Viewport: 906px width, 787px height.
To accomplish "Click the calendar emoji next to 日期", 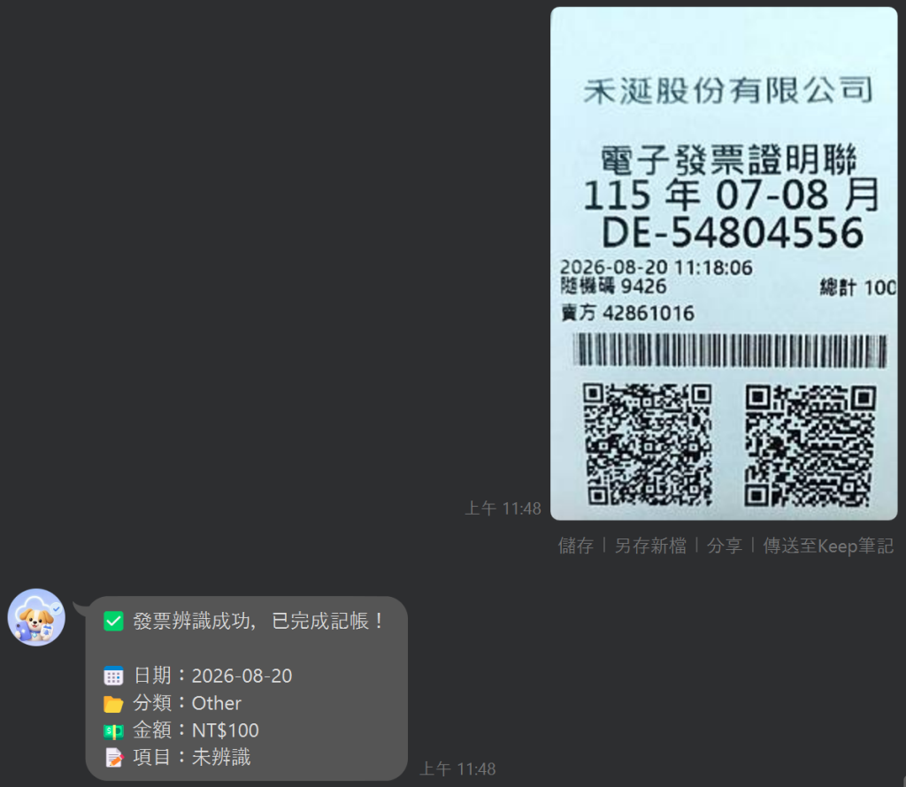I will coord(113,676).
